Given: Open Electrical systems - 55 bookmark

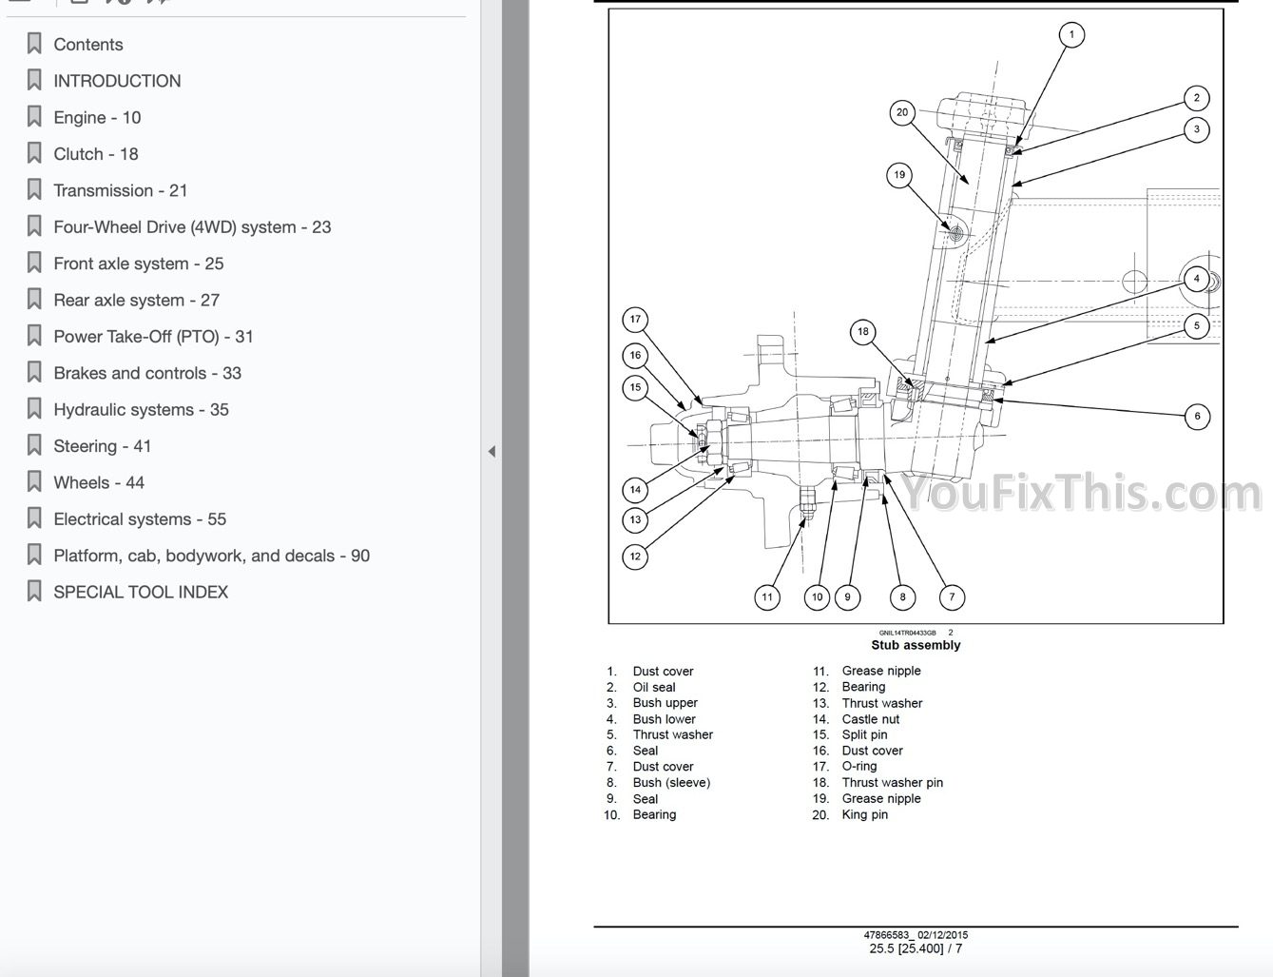Looking at the screenshot, I should pos(140,519).
